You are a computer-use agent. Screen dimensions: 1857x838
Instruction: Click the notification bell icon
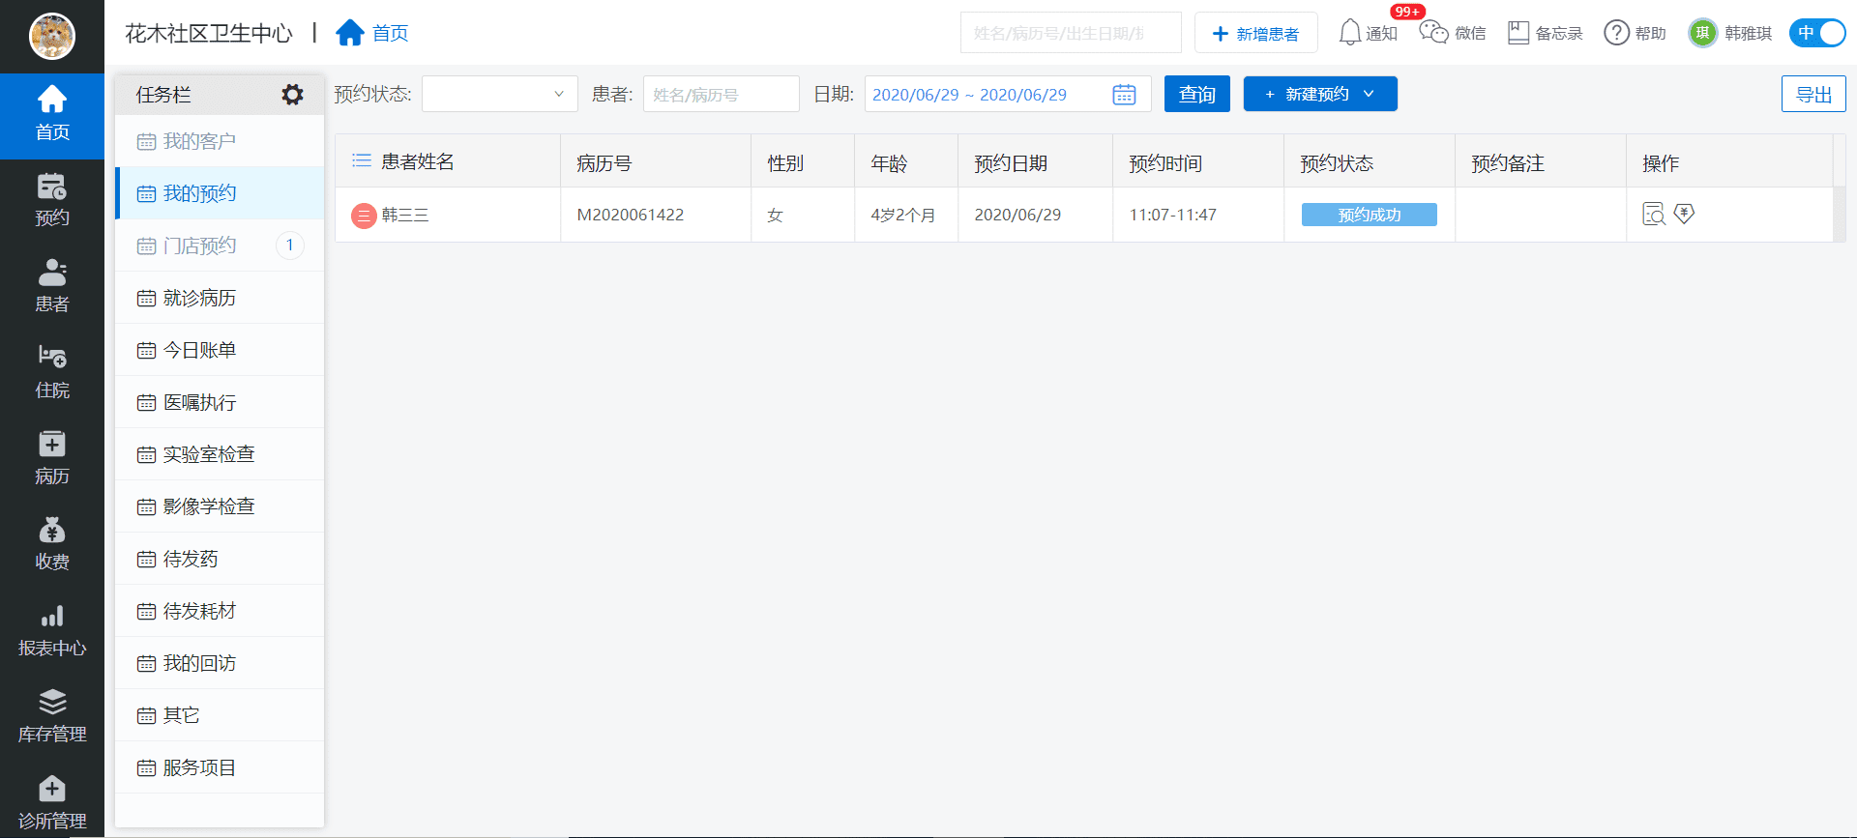pos(1349,33)
